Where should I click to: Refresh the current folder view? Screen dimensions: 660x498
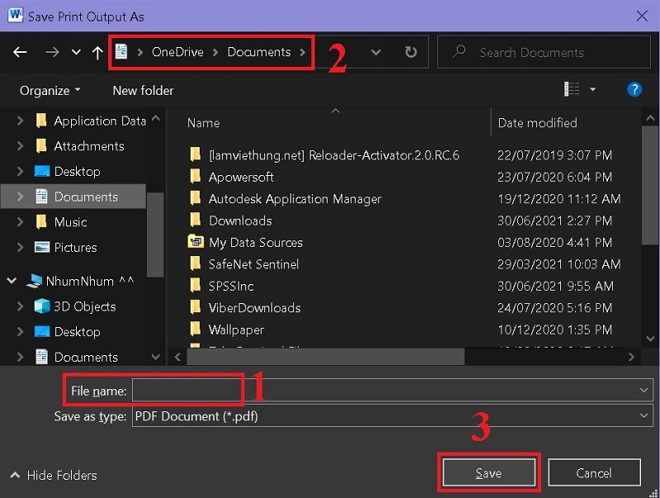click(x=411, y=52)
